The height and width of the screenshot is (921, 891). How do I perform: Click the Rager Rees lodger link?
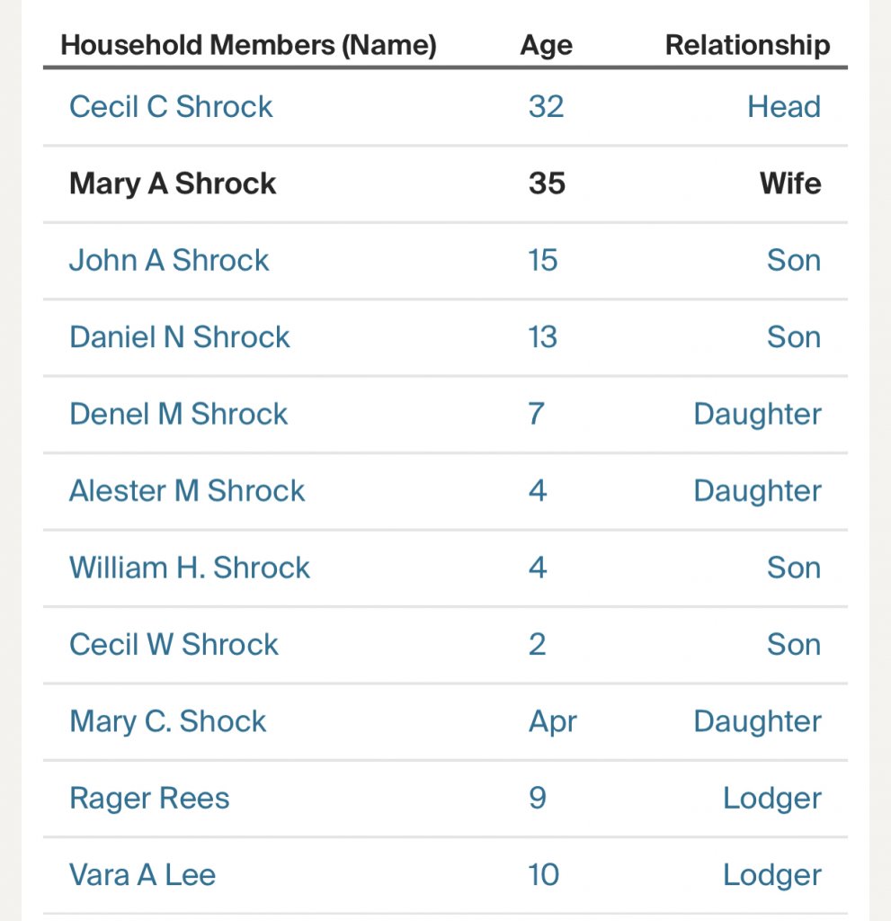click(x=149, y=799)
